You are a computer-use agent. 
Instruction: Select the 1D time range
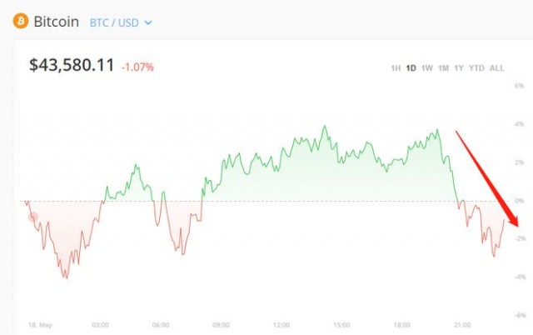tap(411, 68)
